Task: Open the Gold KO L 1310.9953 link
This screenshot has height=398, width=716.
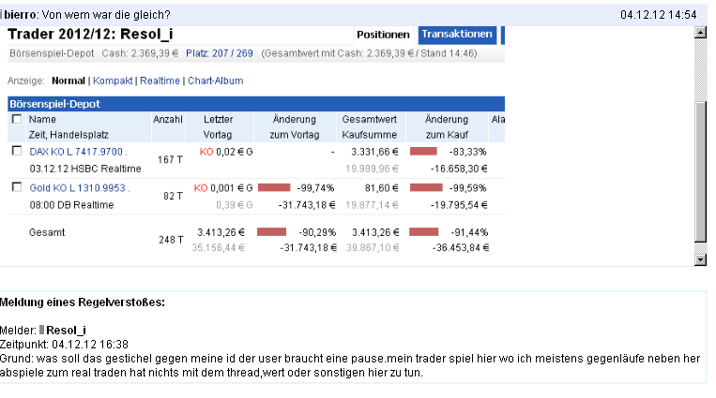Action: 79,188
